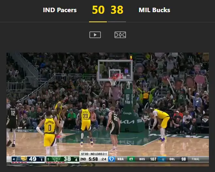The height and width of the screenshot is (172, 215).
Task: Click the Pacers logo in the scorebug
Action: 23,159
